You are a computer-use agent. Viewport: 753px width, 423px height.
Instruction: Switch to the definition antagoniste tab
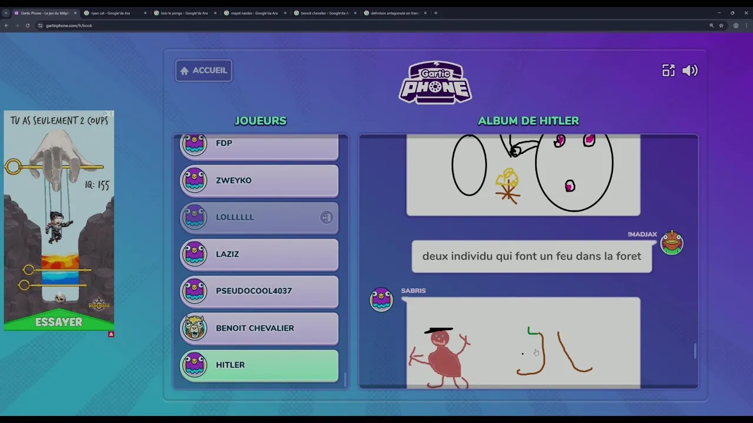point(394,13)
